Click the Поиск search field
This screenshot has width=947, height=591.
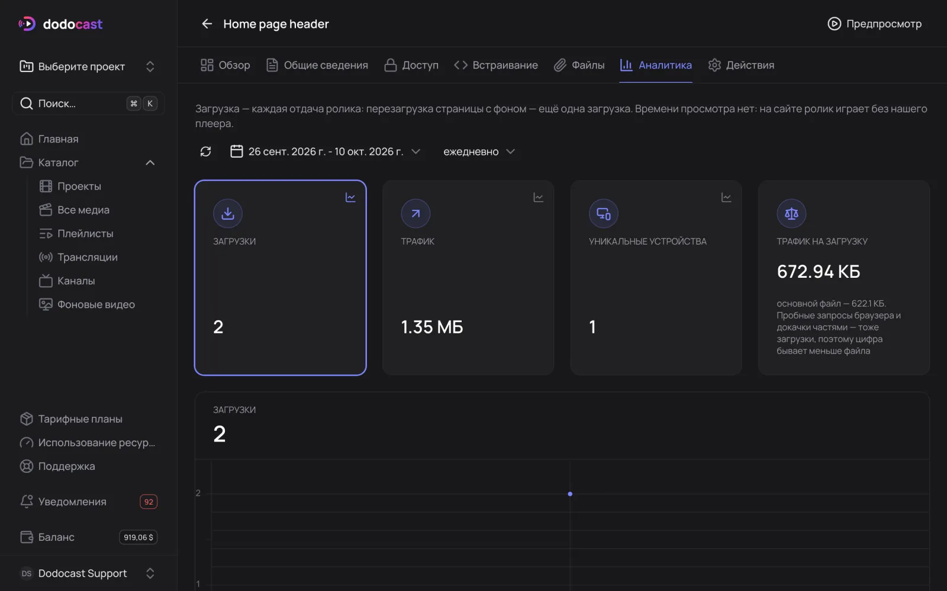88,103
